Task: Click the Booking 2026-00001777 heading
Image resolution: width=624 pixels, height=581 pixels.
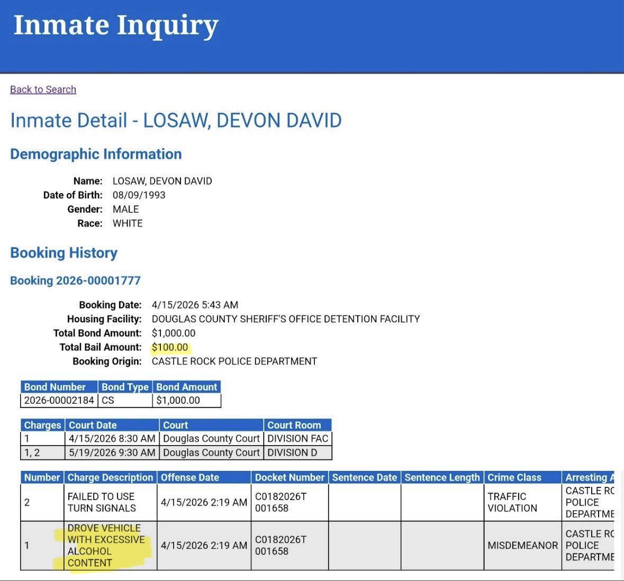Action: point(75,280)
